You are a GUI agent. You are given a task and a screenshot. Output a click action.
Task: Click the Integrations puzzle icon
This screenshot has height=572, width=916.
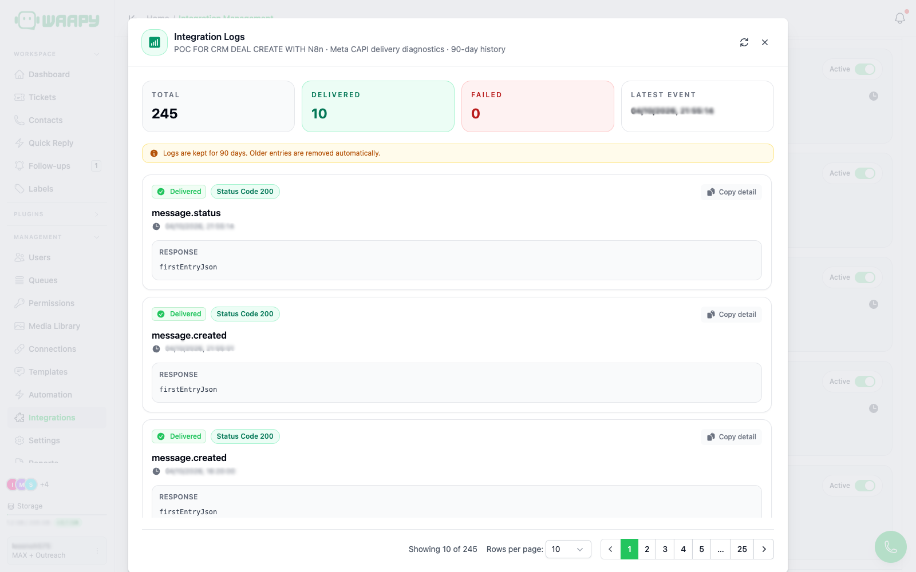tap(19, 418)
